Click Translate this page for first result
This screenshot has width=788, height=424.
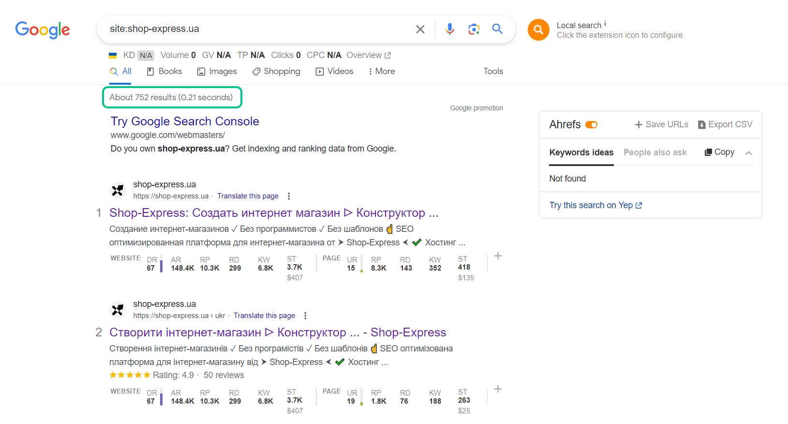[x=248, y=196]
